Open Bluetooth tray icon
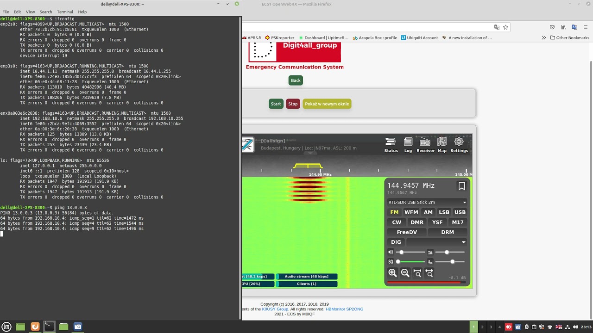593x333 pixels. coord(527,327)
